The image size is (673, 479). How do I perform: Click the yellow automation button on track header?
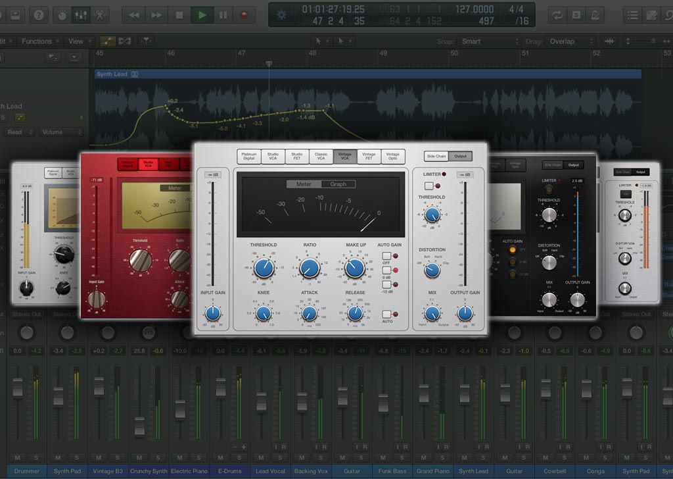tap(20, 117)
